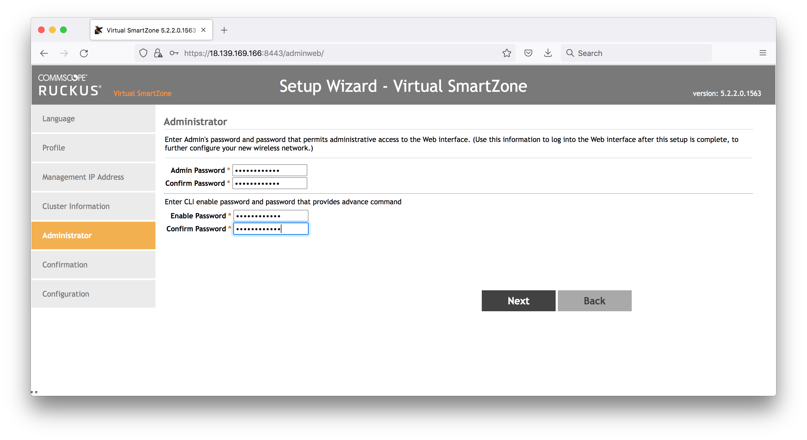The image size is (807, 440).
Task: Save page to Pocket icon
Action: tap(528, 53)
